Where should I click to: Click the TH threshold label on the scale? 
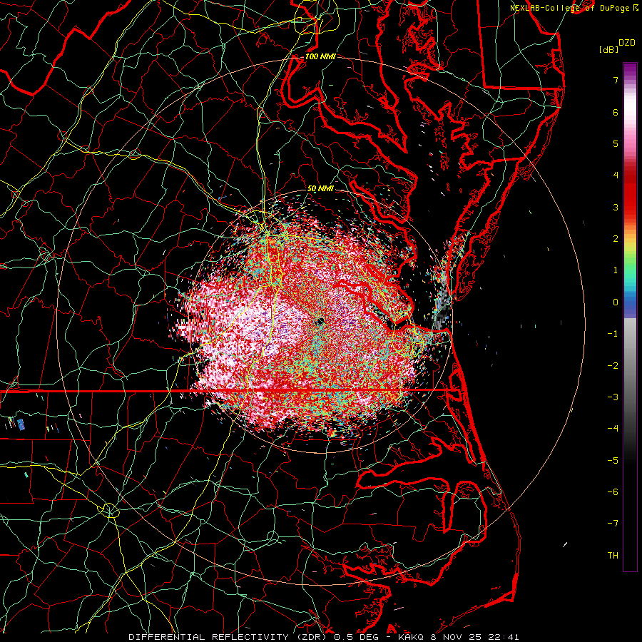click(x=613, y=556)
